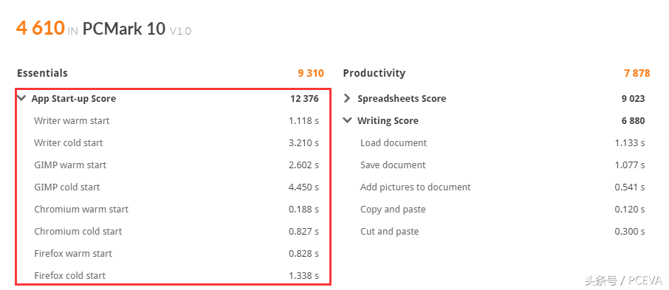Click the Chromium cold start item

(x=176, y=232)
